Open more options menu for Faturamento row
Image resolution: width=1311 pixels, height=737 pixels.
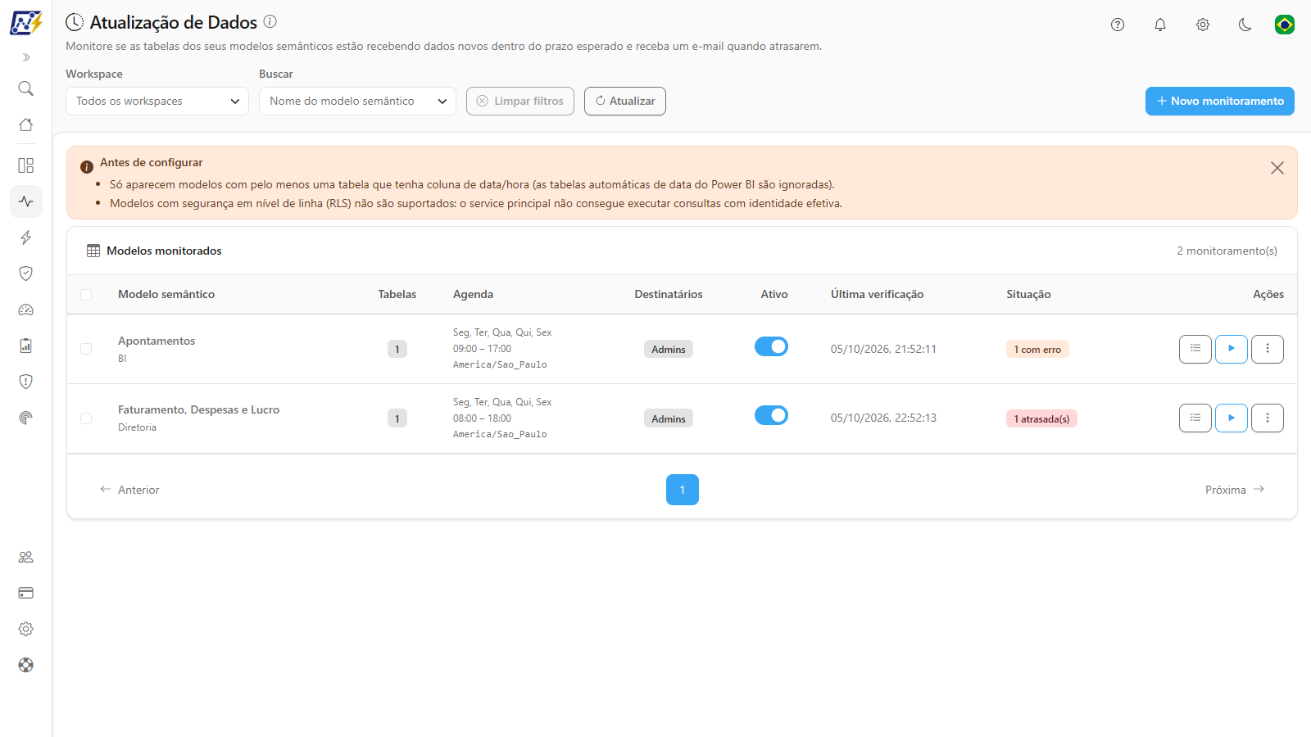tap(1268, 418)
